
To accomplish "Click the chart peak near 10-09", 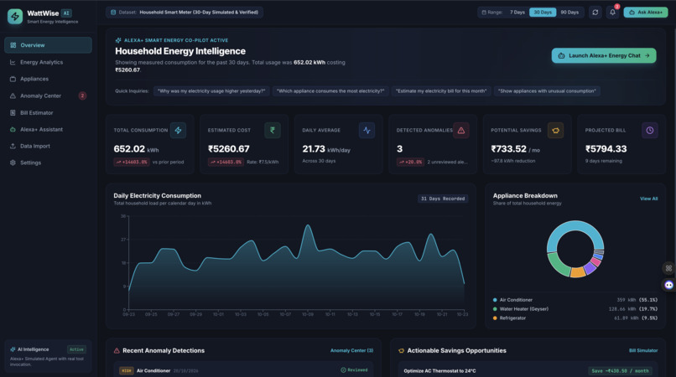I will coord(308,225).
